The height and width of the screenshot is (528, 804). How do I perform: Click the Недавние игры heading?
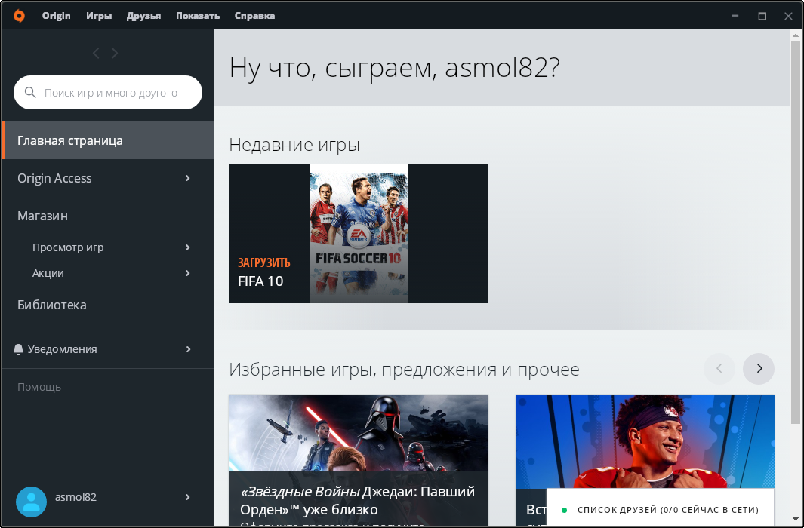[294, 145]
